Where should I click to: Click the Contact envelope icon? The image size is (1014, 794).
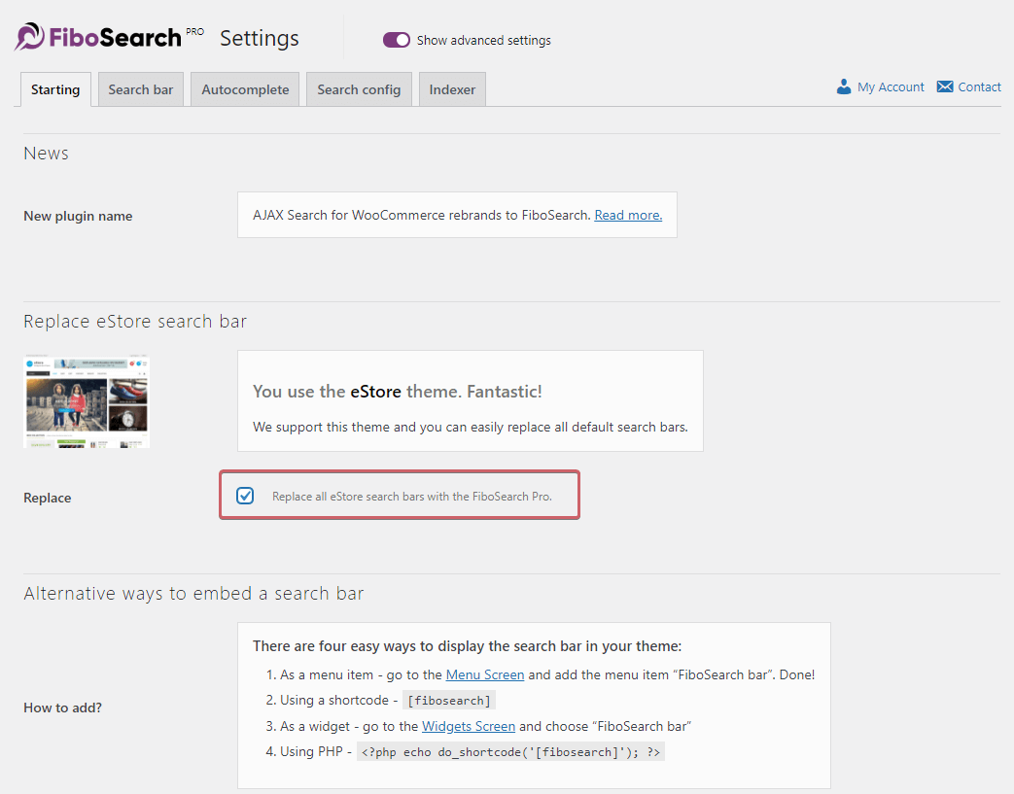[x=945, y=86]
